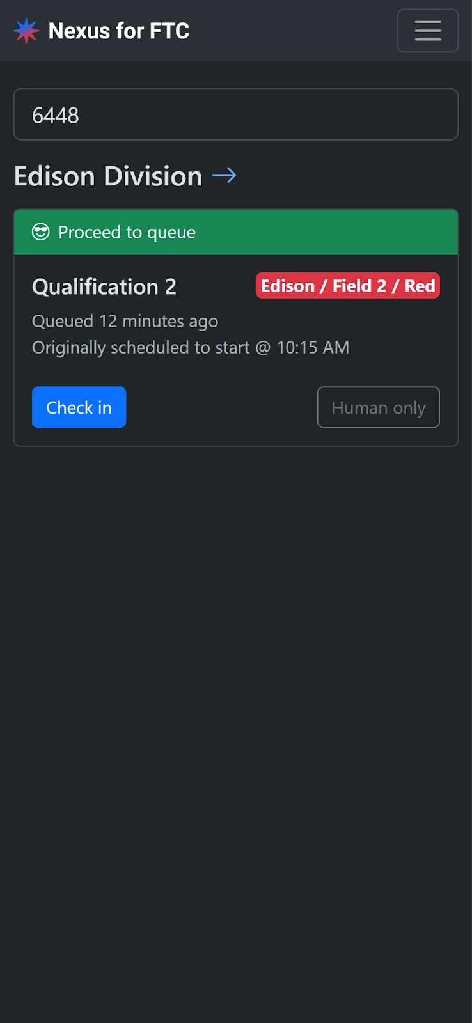Click the Proceed to queue status text
Viewport: 472px width, 1023px height.
coord(127,232)
